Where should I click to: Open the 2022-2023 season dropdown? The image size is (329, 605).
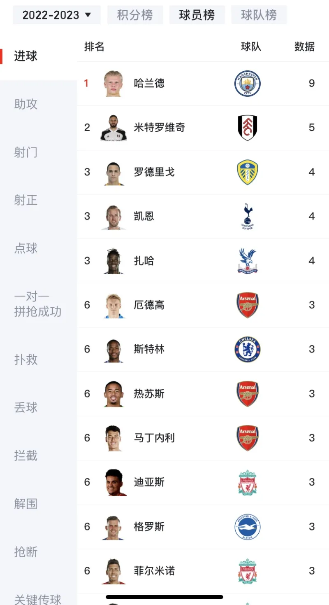click(x=57, y=15)
